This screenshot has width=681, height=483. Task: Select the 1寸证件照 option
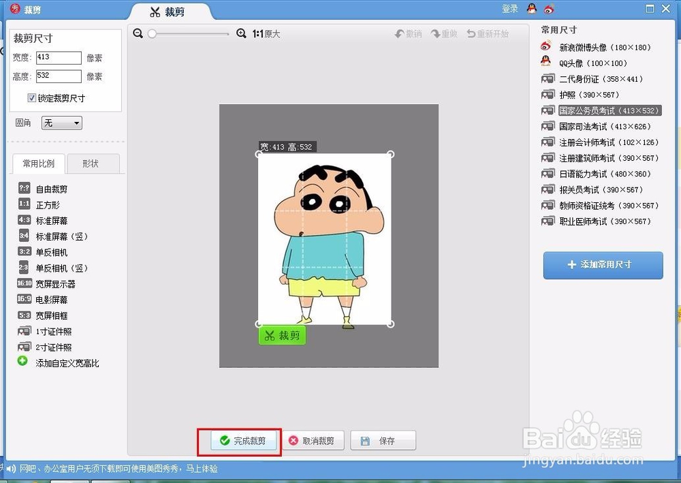coord(45,331)
